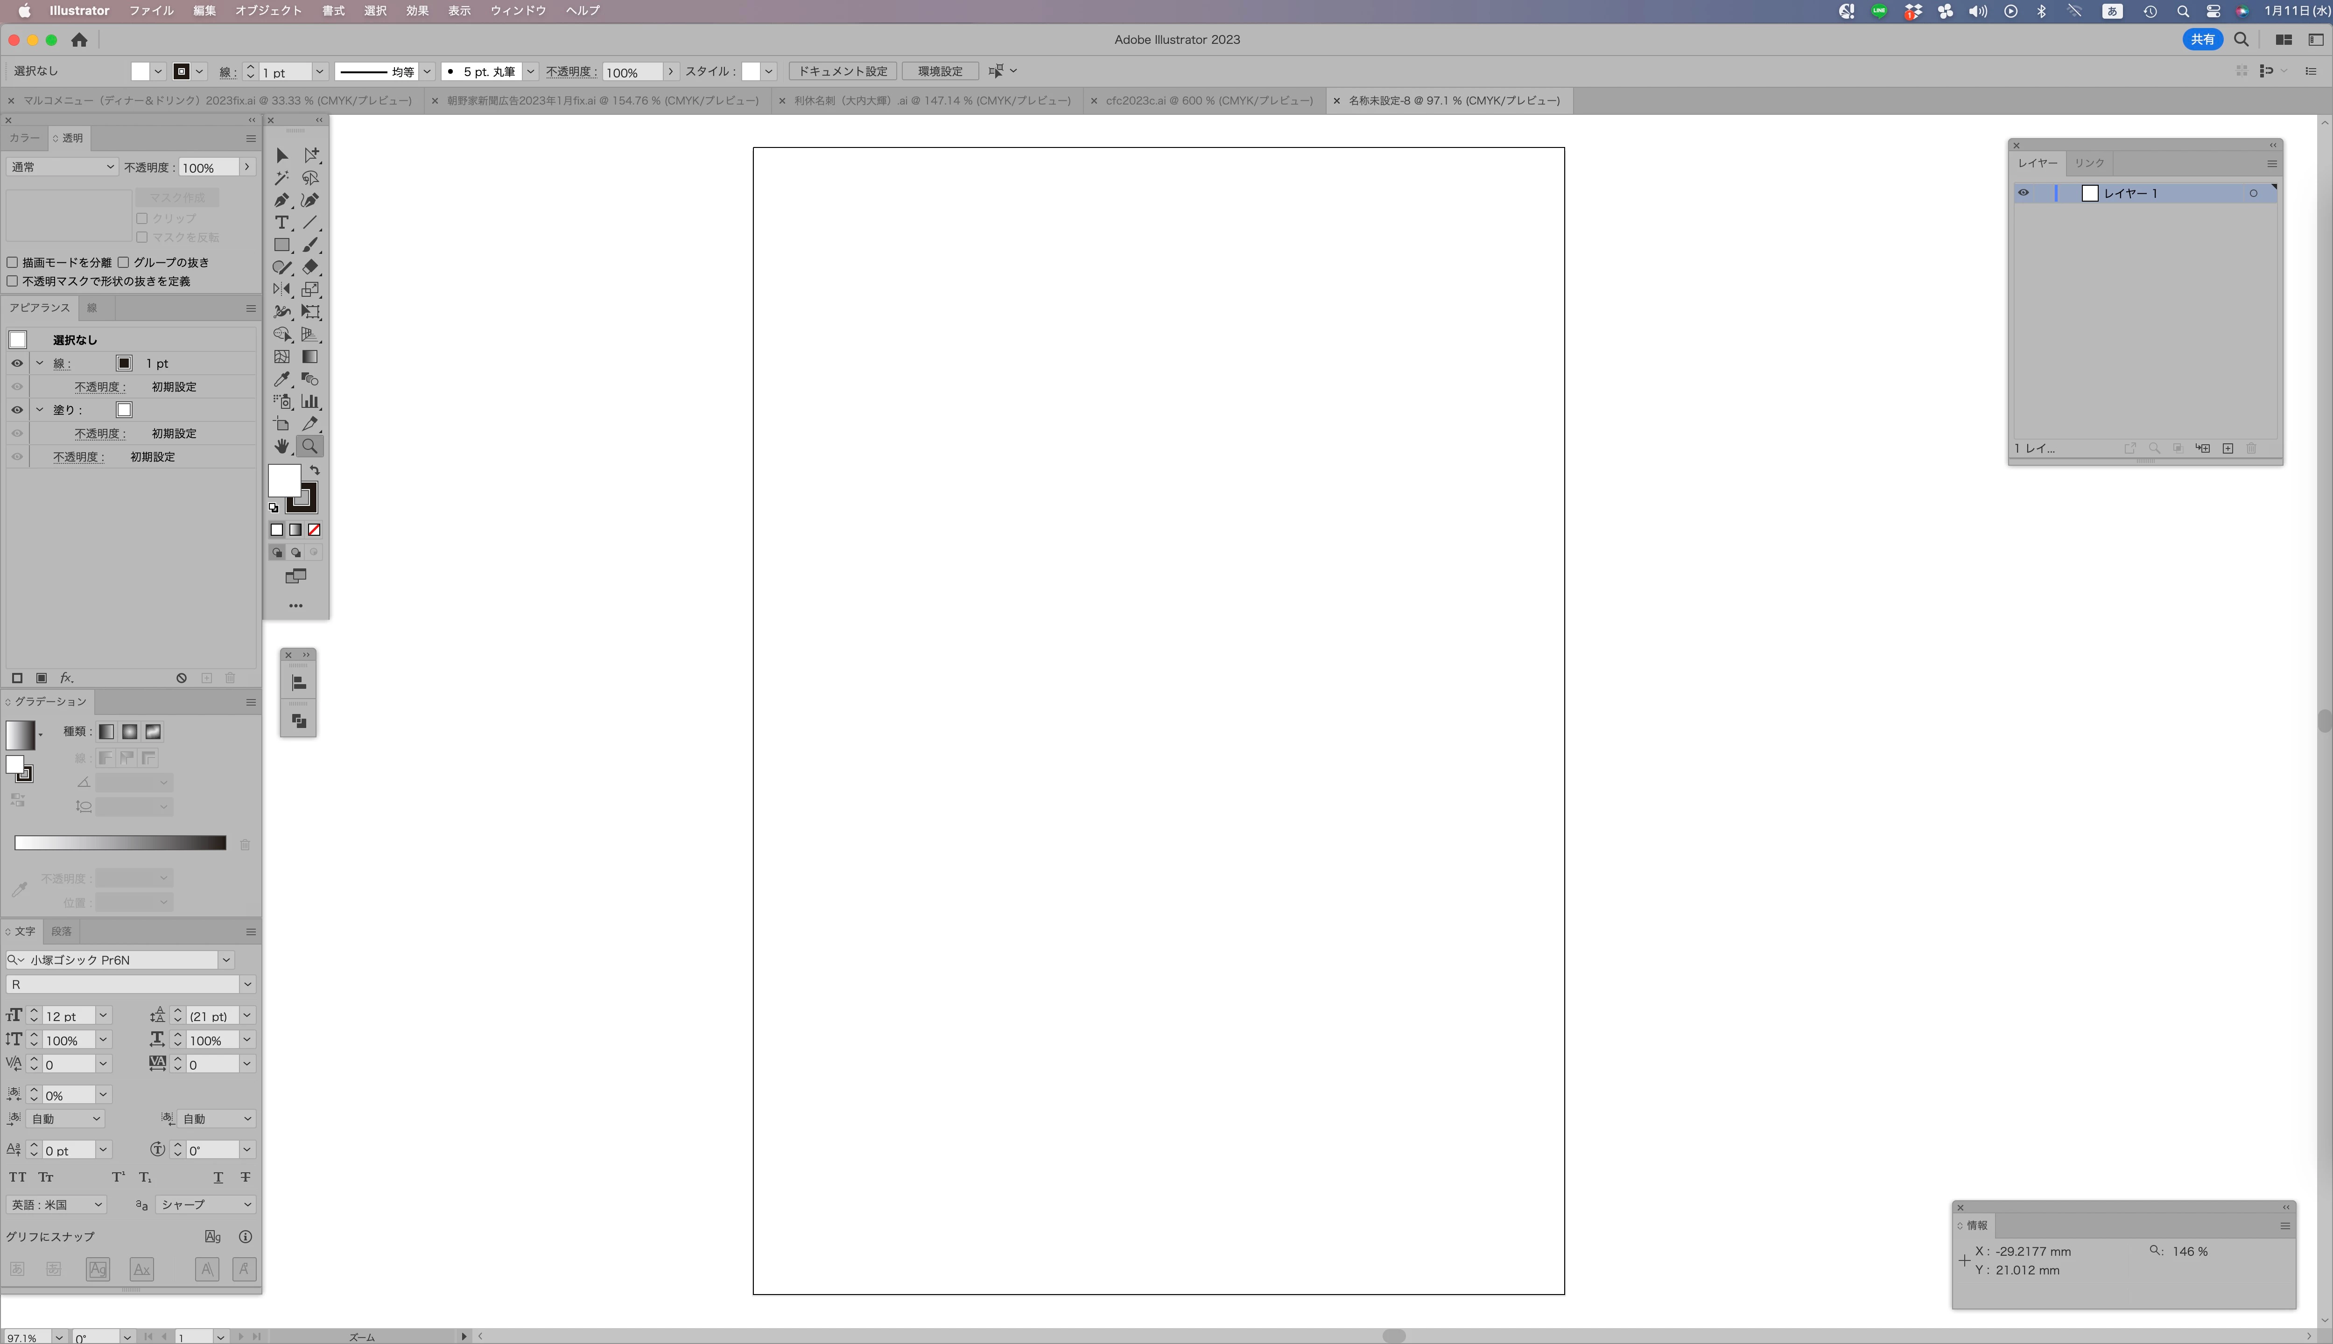This screenshot has height=1344, width=2333.
Task: Select the Eraser tool
Action: 310,268
